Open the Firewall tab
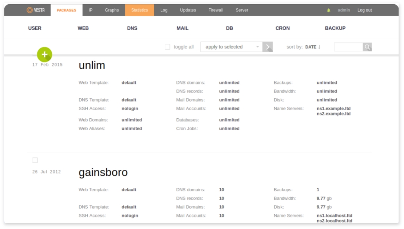Image resolution: width=404 pixels, height=229 pixels. [216, 10]
